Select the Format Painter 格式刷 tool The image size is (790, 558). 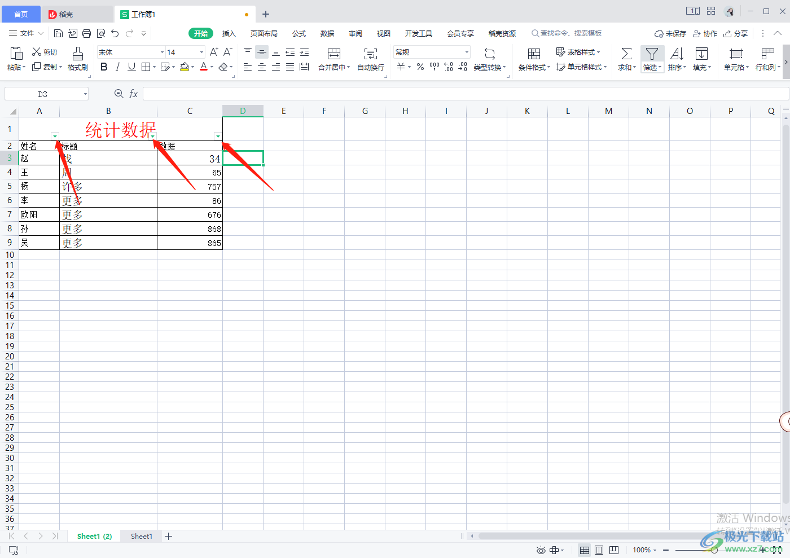pos(78,59)
